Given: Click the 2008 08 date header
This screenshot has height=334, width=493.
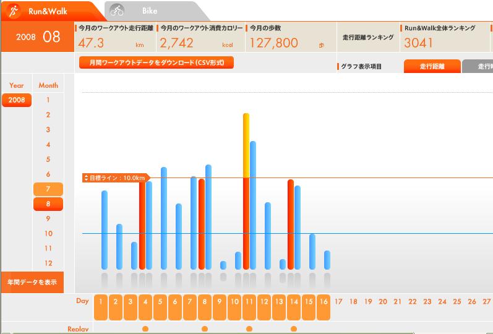Looking at the screenshot, I should [38, 36].
